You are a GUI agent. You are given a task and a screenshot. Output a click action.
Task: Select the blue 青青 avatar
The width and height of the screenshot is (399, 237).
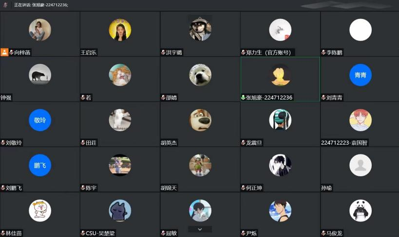pos(361,75)
